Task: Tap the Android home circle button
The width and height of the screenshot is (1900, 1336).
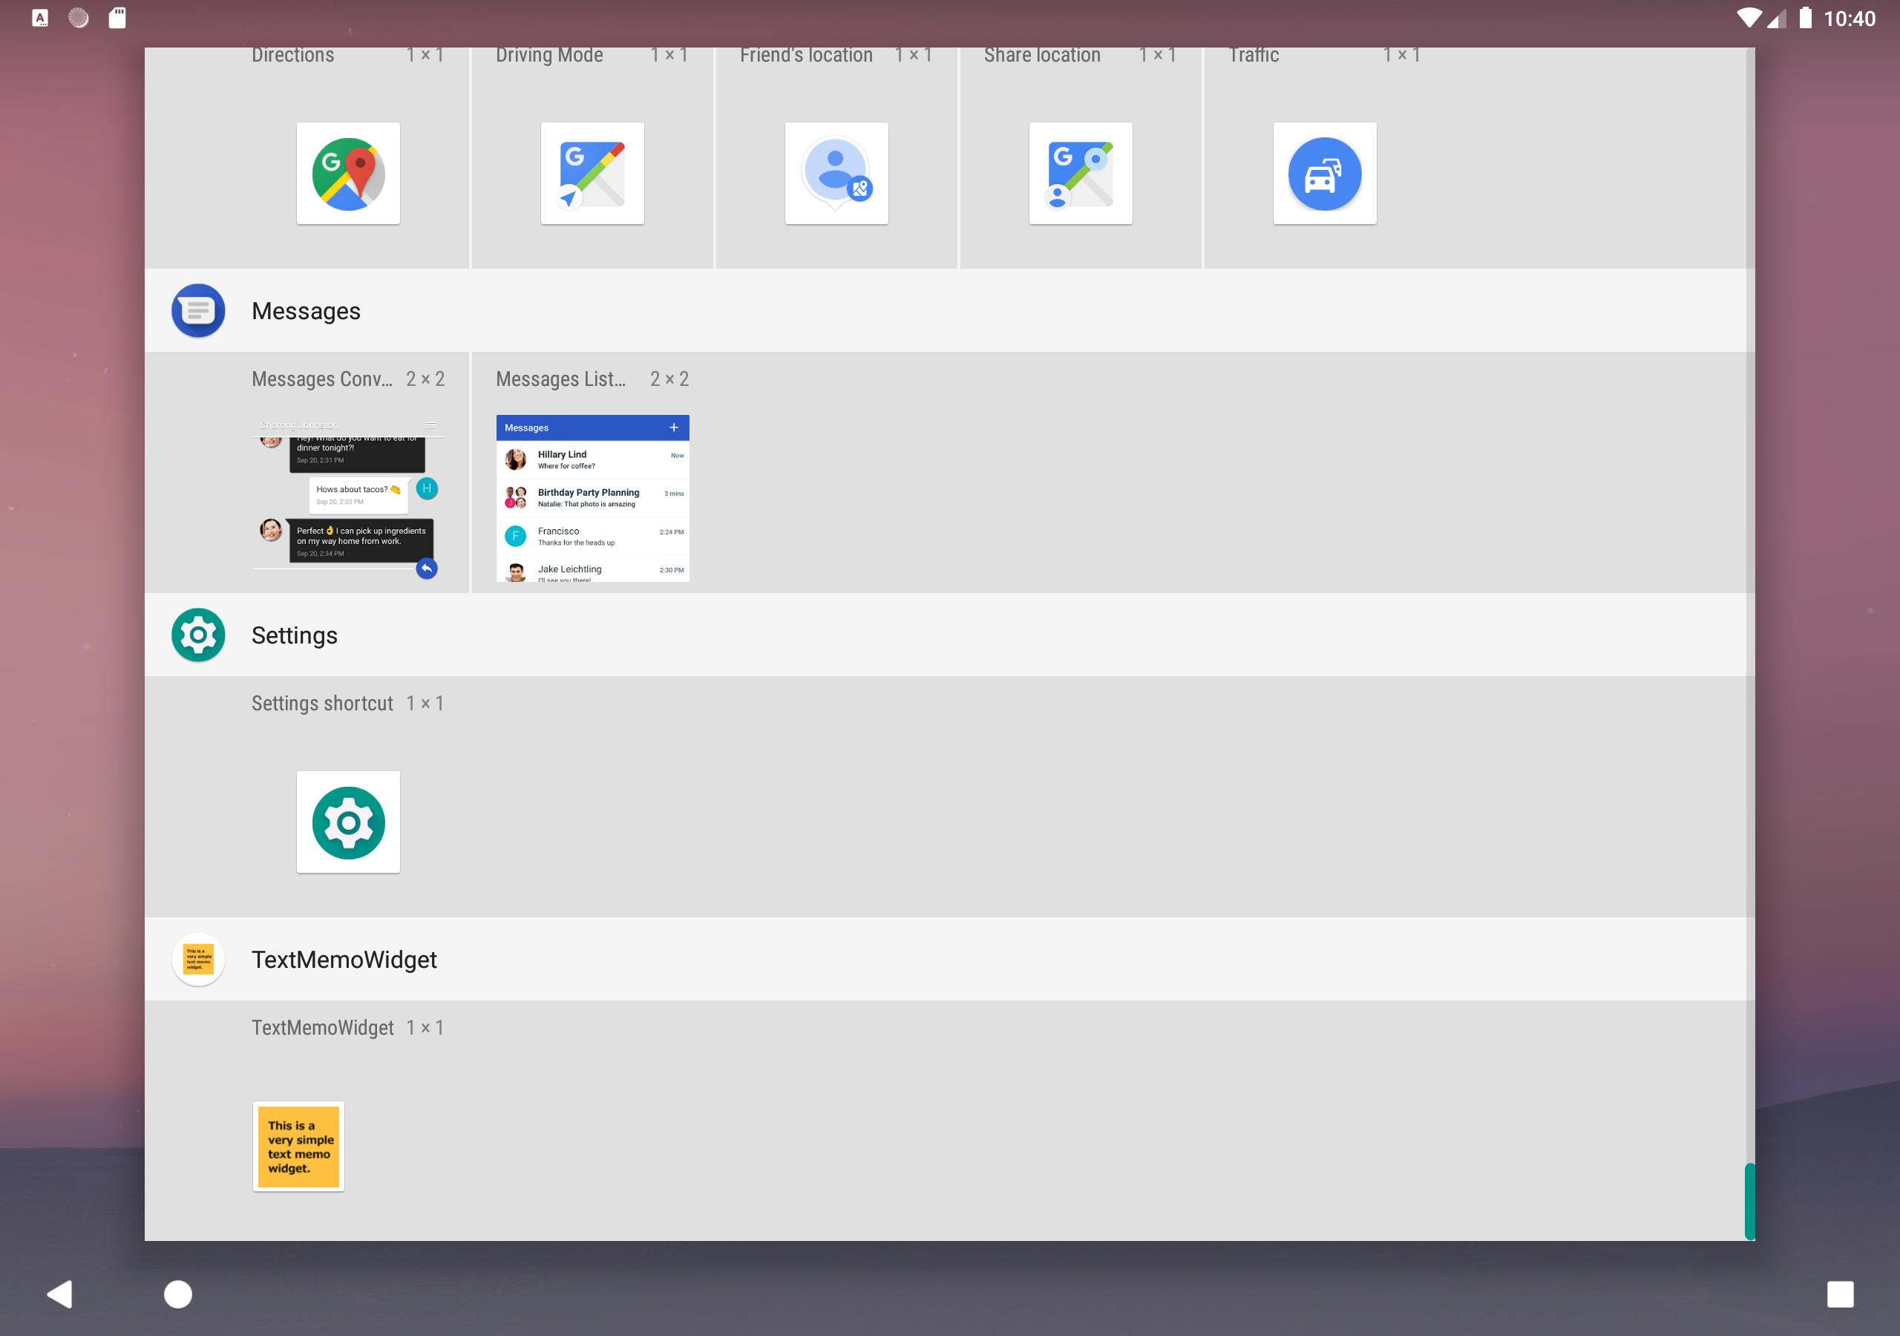Action: point(178,1294)
